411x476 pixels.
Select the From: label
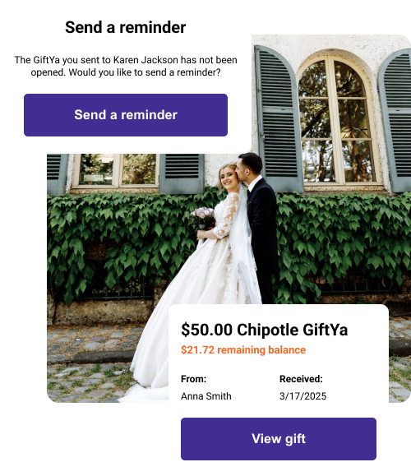coord(193,379)
